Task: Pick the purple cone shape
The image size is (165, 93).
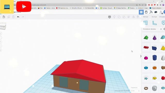Action: 154,38
